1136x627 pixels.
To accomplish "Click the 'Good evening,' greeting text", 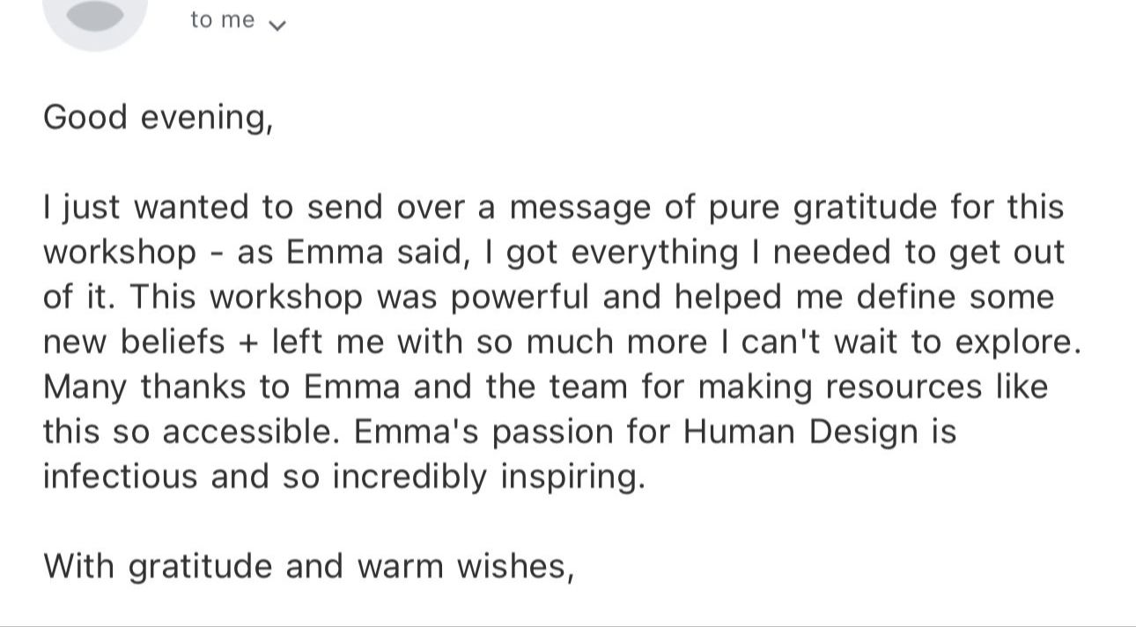I will [x=159, y=117].
